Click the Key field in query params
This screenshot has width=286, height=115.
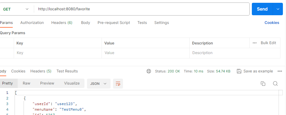tap(58, 53)
